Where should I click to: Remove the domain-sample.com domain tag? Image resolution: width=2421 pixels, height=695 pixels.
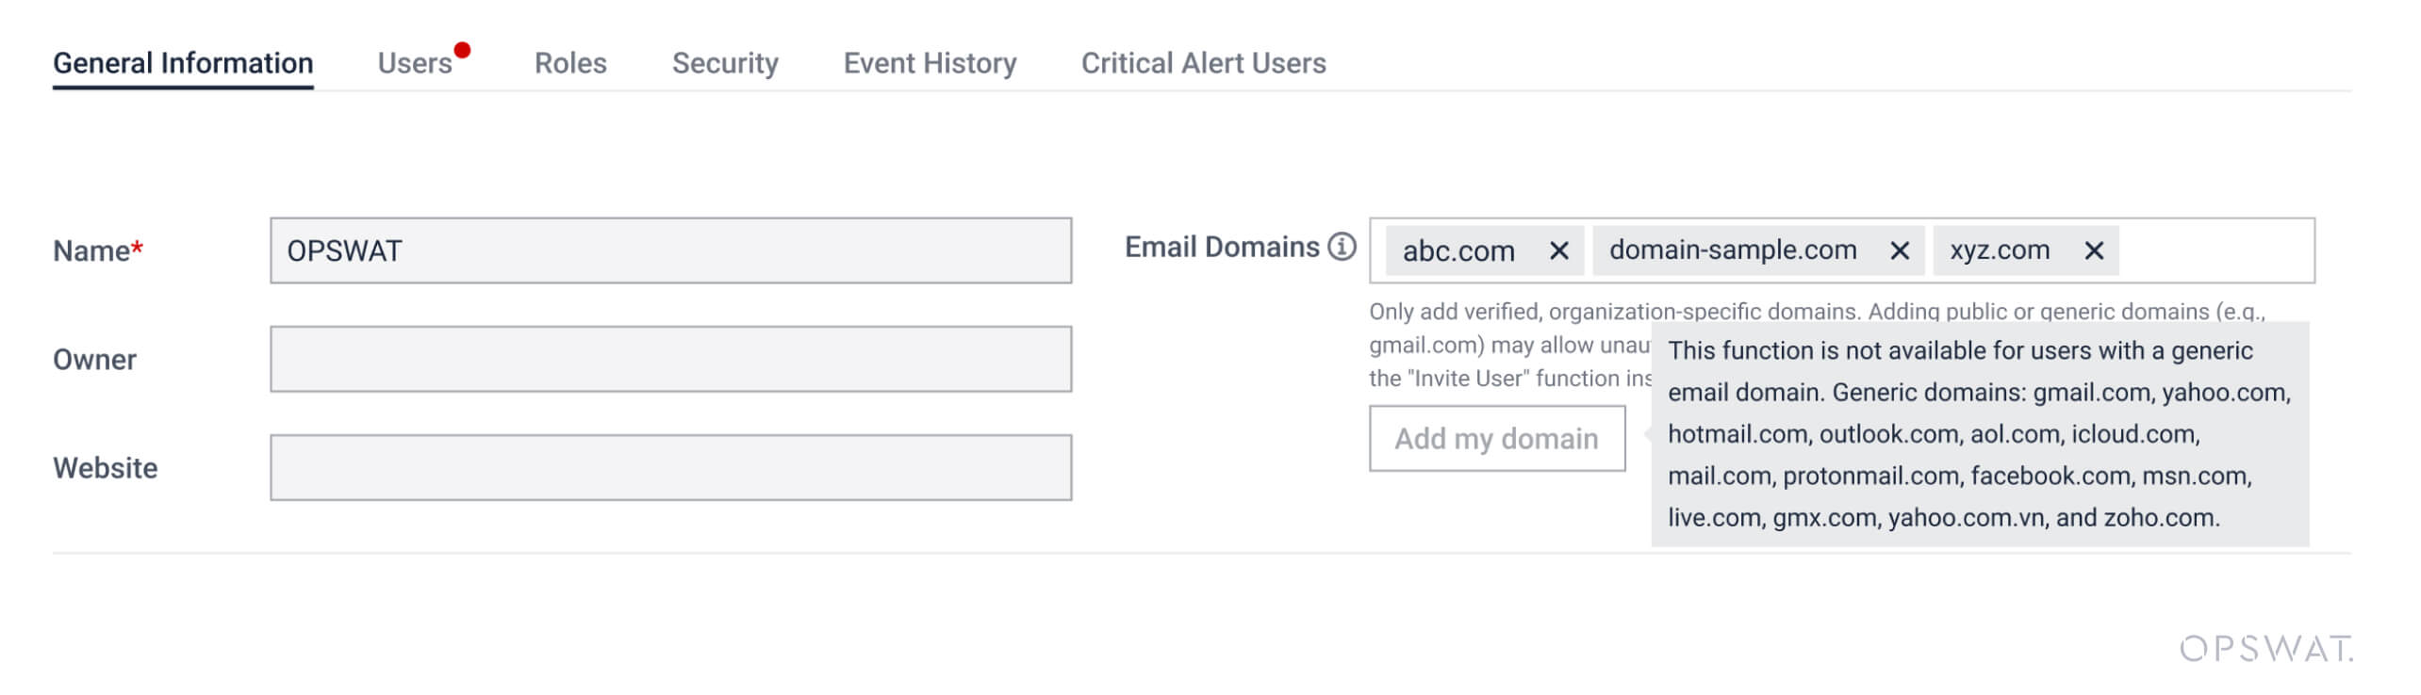tap(1900, 251)
